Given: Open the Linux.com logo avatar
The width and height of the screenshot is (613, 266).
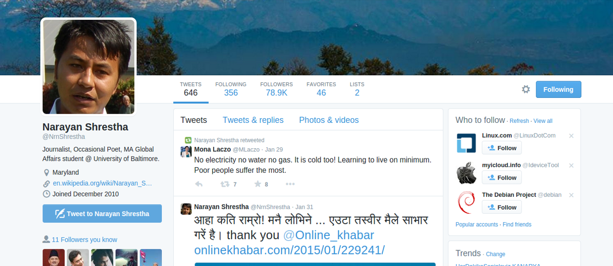Looking at the screenshot, I should [x=466, y=143].
